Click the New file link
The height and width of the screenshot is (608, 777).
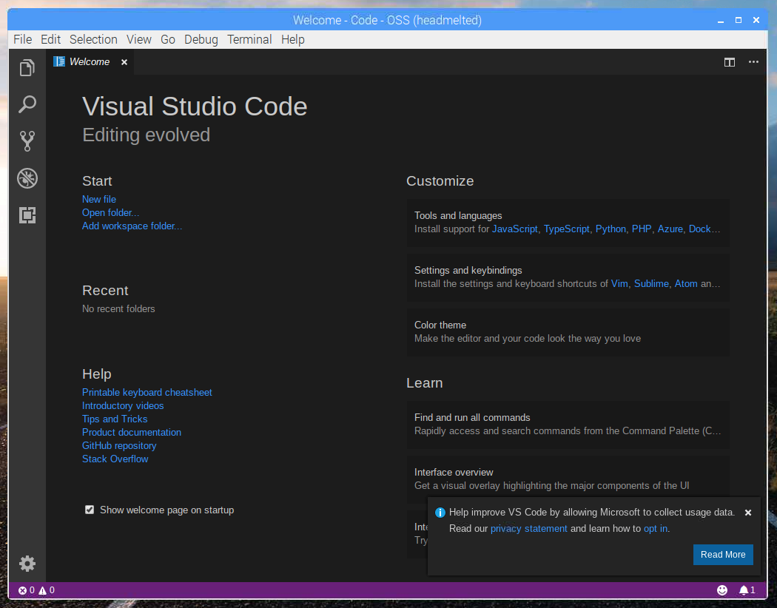tap(99, 199)
